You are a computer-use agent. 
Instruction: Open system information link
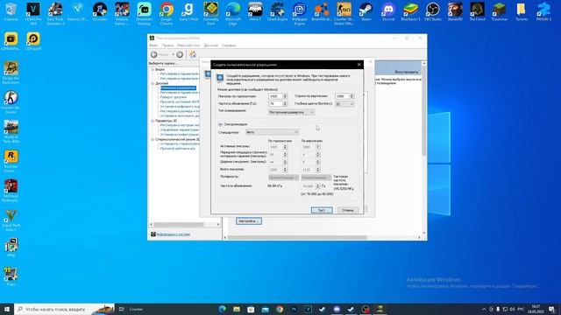(174, 234)
